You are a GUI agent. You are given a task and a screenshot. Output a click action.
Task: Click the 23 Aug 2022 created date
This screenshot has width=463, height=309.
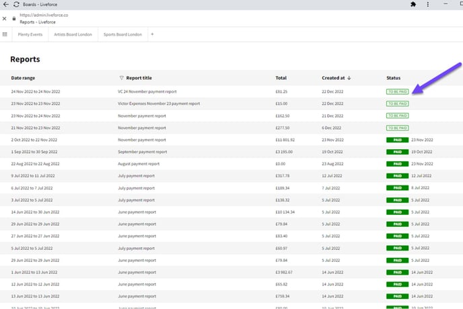(332, 164)
